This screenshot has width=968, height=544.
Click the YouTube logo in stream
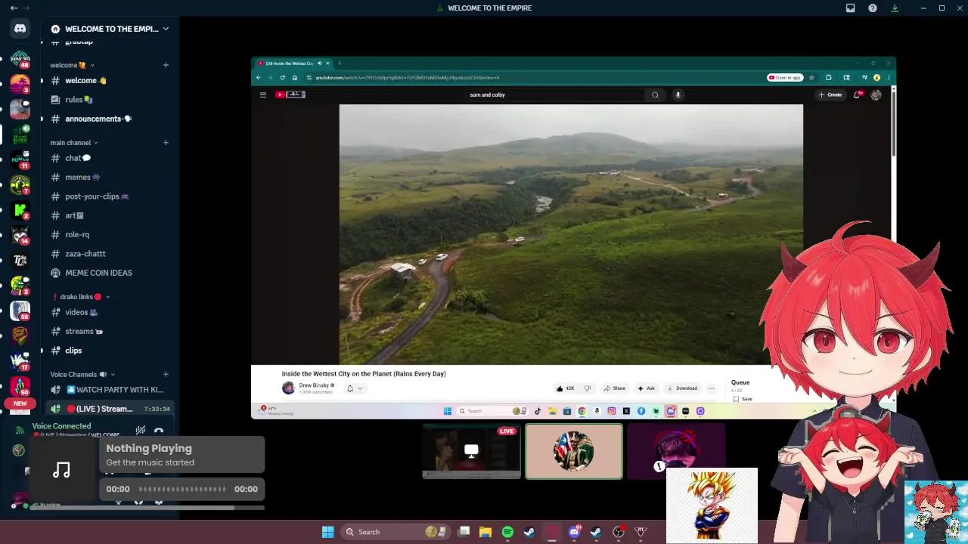290,94
